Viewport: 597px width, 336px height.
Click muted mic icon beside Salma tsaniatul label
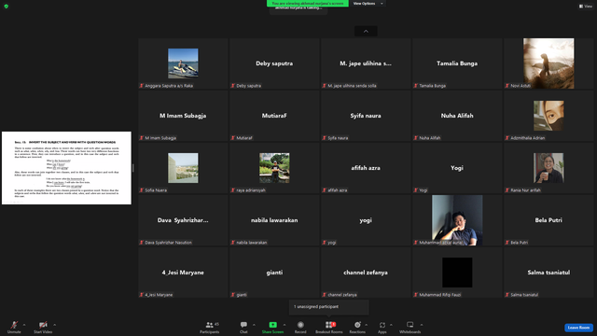click(507, 295)
